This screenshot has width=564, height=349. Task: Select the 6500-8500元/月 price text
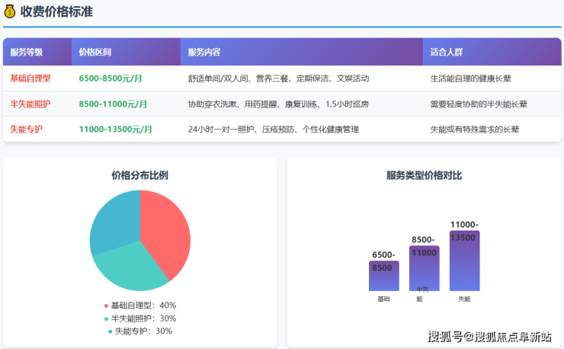111,78
